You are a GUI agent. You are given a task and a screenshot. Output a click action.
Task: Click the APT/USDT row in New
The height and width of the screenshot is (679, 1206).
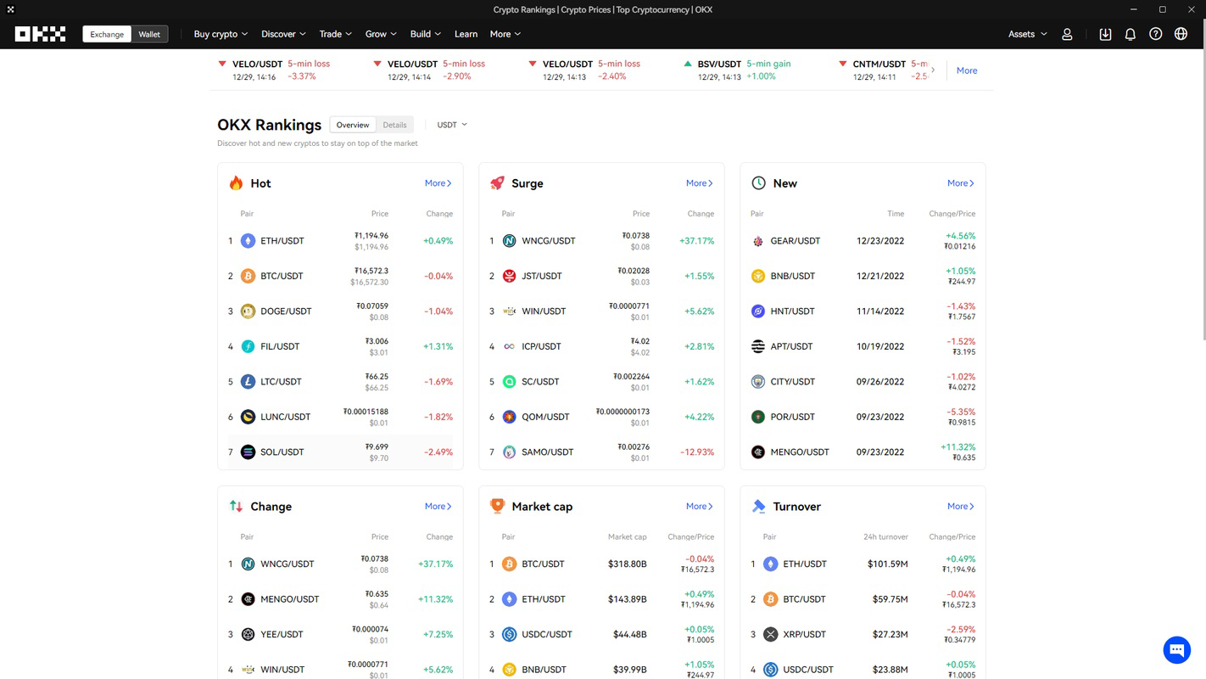863,346
